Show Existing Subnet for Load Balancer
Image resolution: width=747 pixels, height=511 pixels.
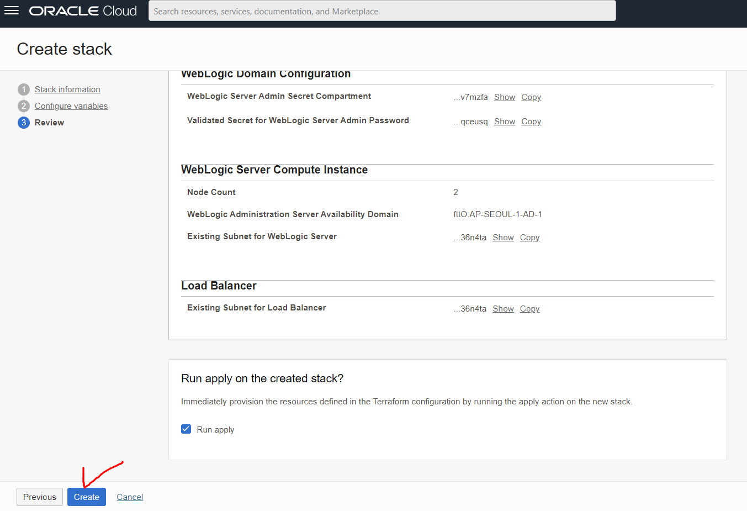tap(503, 309)
